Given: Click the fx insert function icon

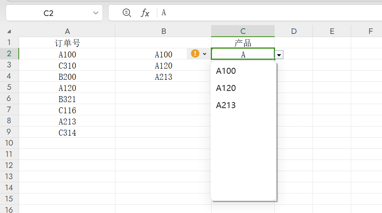Looking at the screenshot, I should coord(145,13).
